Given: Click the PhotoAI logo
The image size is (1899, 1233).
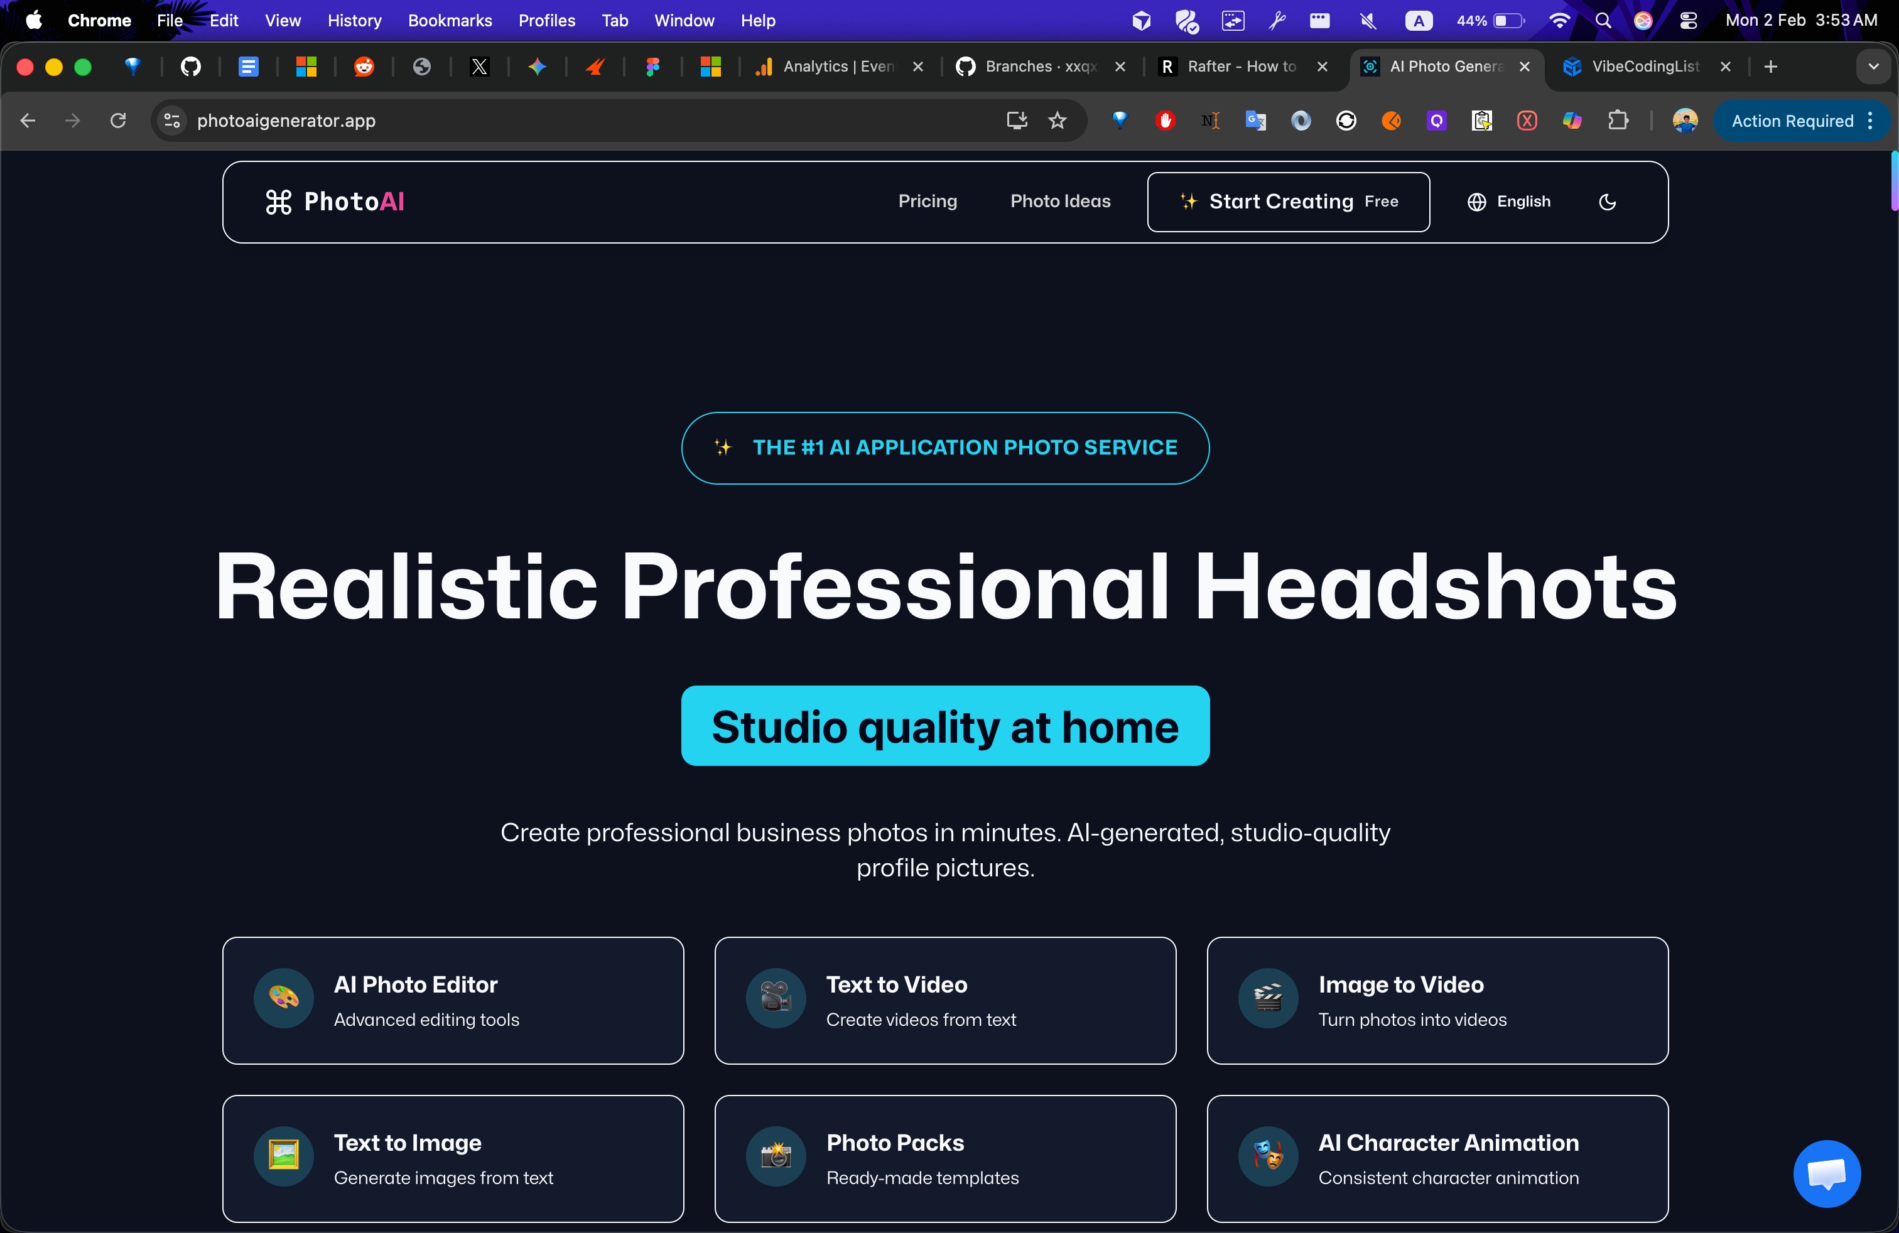Looking at the screenshot, I should pos(335,202).
